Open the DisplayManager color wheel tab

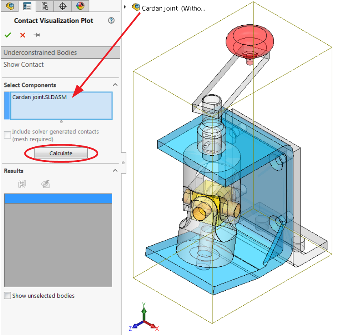(x=80, y=6)
